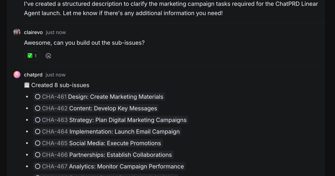The height and width of the screenshot is (176, 335).
Task: Click the clipboard icon before Created 8 sub-issues
Action: point(27,85)
